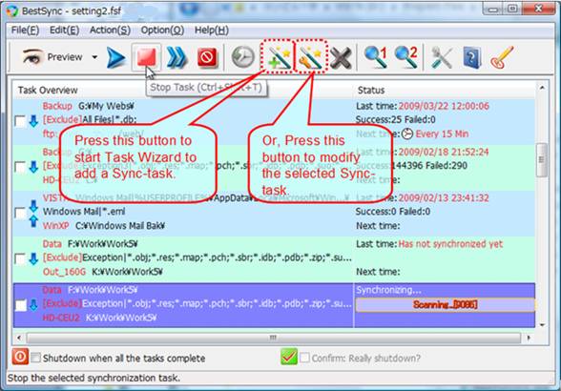Image resolution: width=561 pixels, height=391 pixels.
Task: Select the text 'Every 15 Min'
Action: point(442,134)
